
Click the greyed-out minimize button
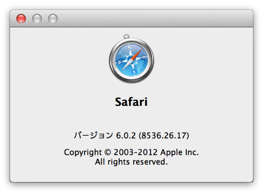coord(37,18)
